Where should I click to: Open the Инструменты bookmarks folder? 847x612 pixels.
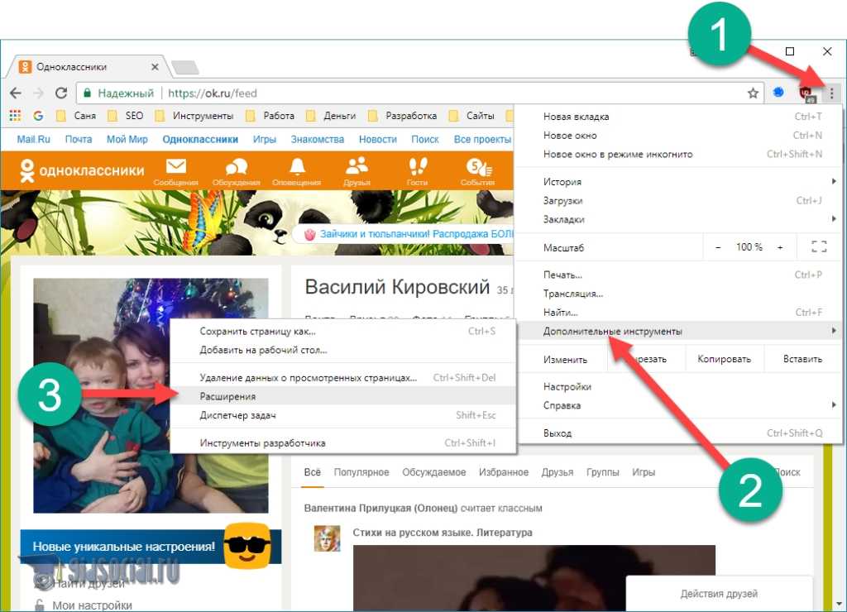[x=194, y=116]
